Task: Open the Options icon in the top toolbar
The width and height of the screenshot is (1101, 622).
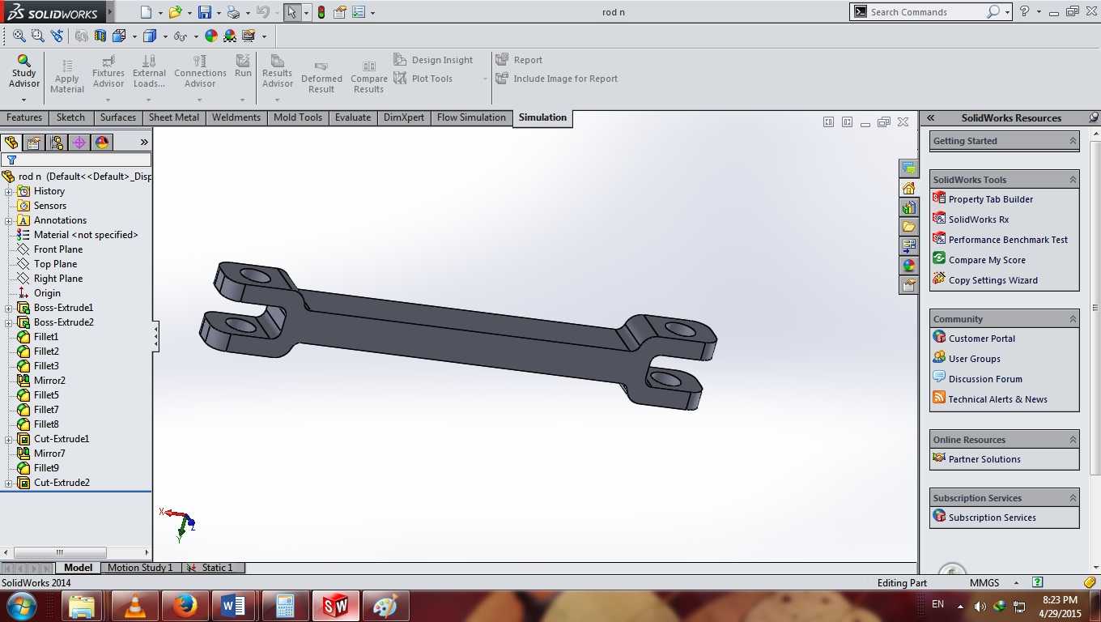Action: pos(358,12)
